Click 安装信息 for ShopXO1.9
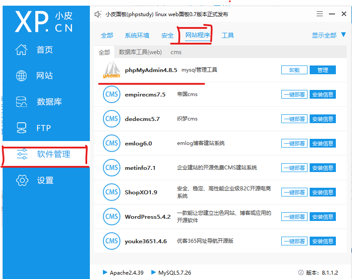 tap(323, 192)
